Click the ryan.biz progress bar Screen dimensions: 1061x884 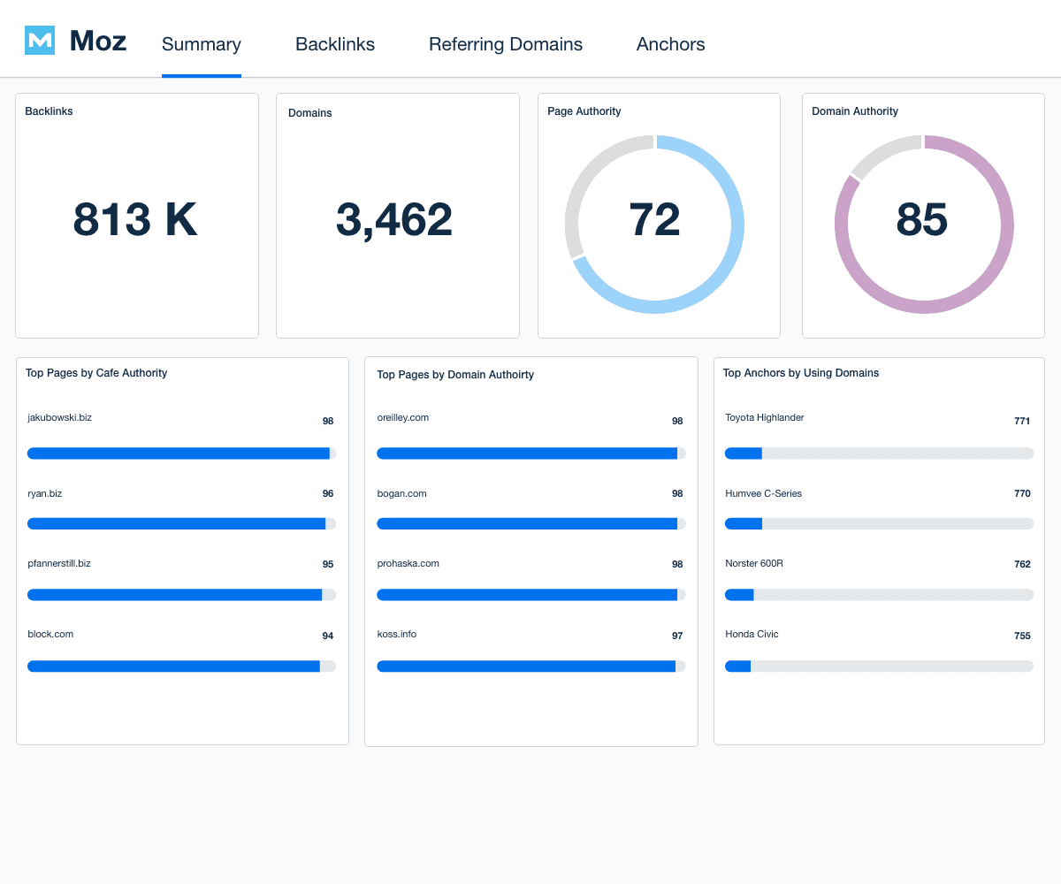pyautogui.click(x=181, y=524)
